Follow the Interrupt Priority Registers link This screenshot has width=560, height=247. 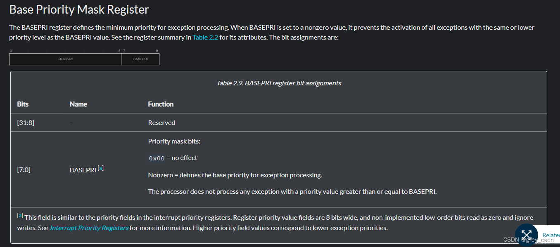pos(89,228)
